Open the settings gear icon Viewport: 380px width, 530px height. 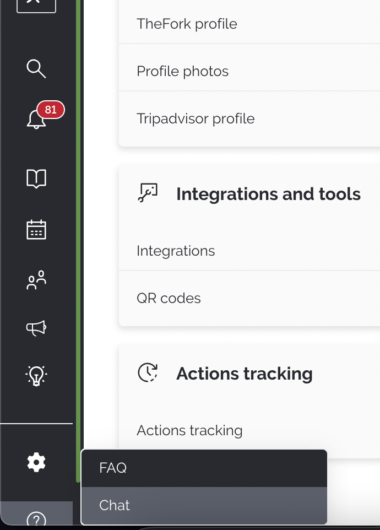pos(36,462)
